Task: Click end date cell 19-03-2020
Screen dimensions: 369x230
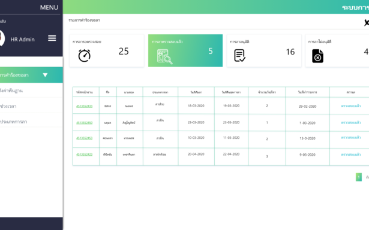Action: (232, 106)
